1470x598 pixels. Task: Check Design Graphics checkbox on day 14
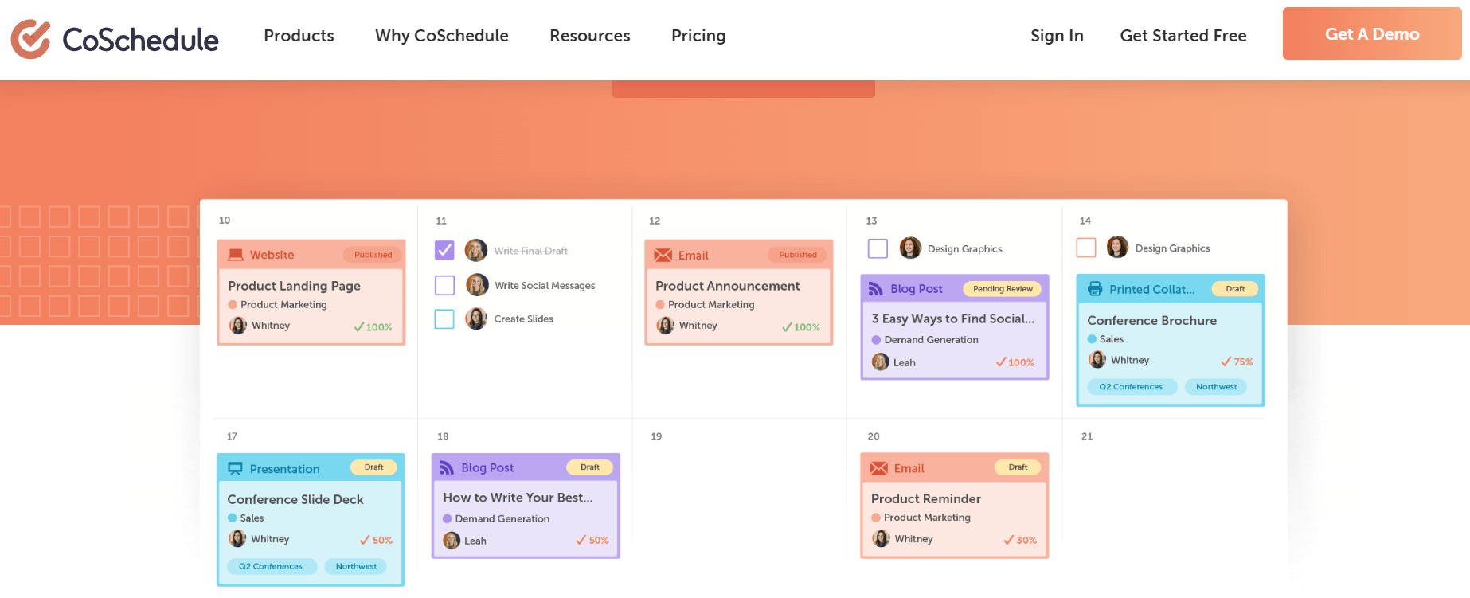tap(1086, 248)
